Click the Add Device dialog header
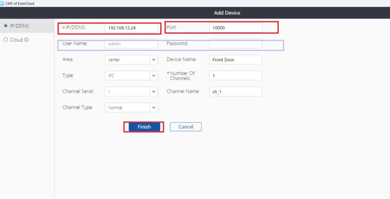This screenshot has width=390, height=199. point(227,13)
